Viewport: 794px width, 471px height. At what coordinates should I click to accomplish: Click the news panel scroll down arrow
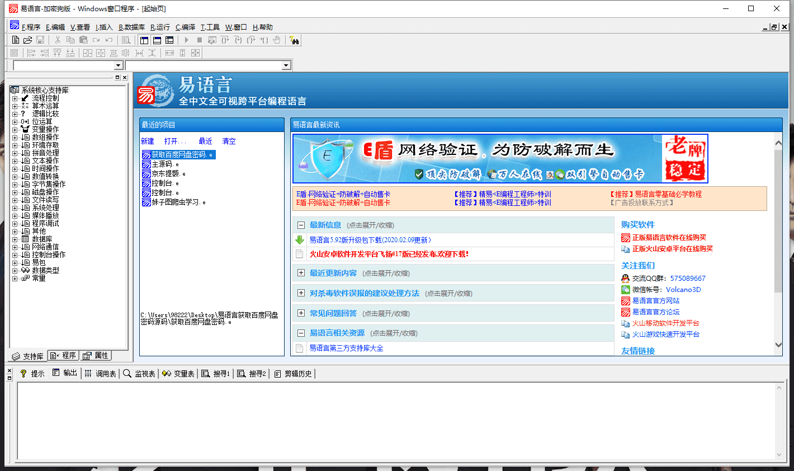click(x=778, y=345)
